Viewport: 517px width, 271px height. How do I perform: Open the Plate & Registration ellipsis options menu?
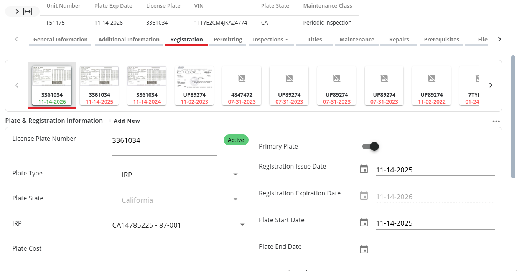(x=496, y=121)
